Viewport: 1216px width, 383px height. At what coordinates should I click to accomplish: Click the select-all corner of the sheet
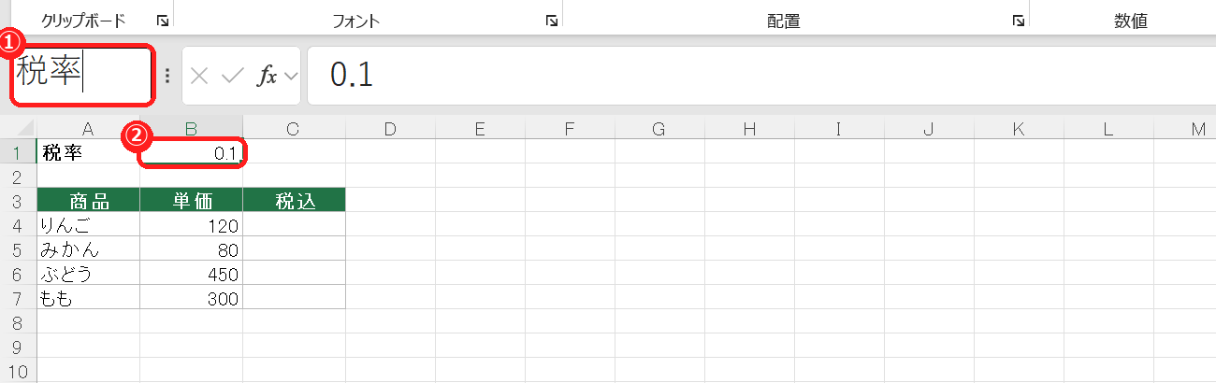click(x=18, y=128)
